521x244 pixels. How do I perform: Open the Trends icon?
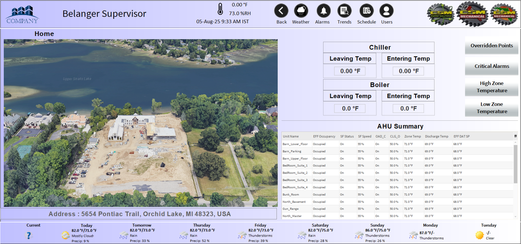pyautogui.click(x=344, y=11)
